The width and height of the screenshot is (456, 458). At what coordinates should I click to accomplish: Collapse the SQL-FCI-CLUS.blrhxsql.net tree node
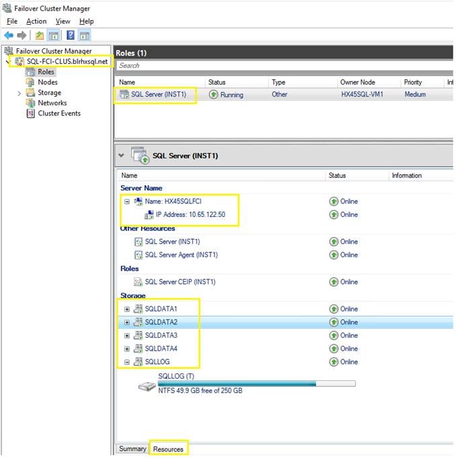[x=8, y=62]
